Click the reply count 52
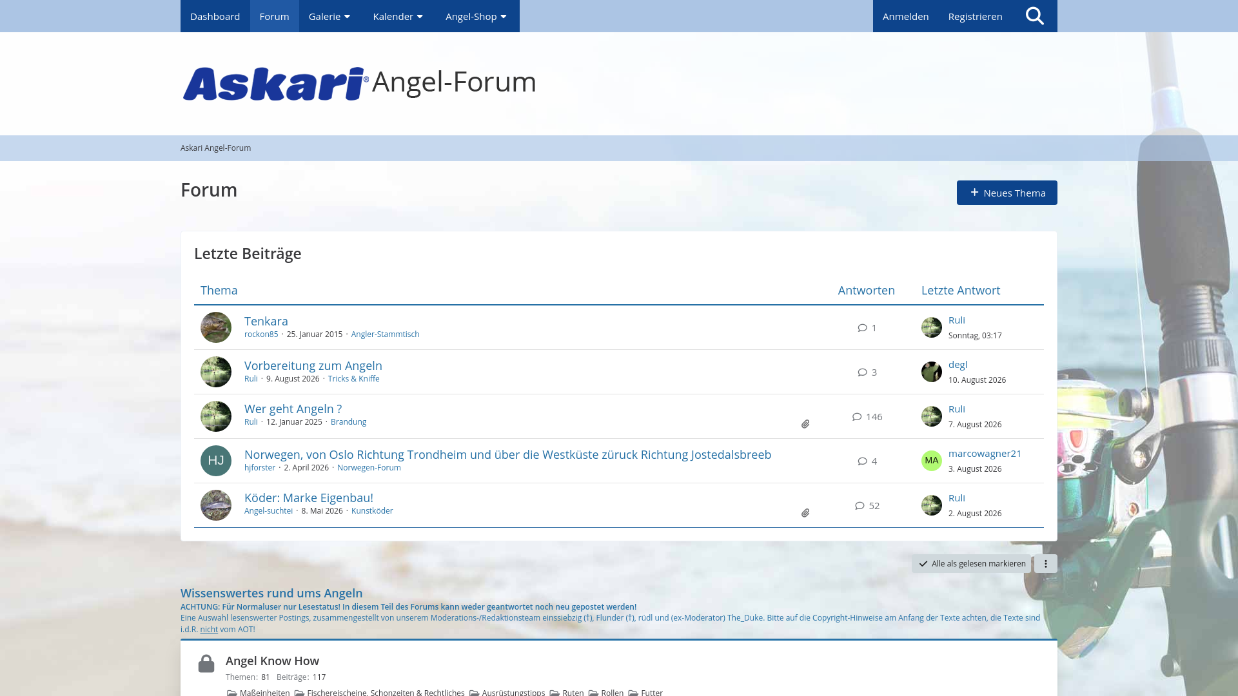Image resolution: width=1238 pixels, height=696 pixels. pyautogui.click(x=874, y=505)
